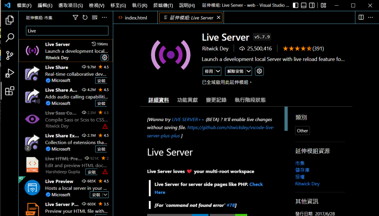Toggle secondary side bar layout icon
Viewport: 379px width, 216px height.
point(312,5)
